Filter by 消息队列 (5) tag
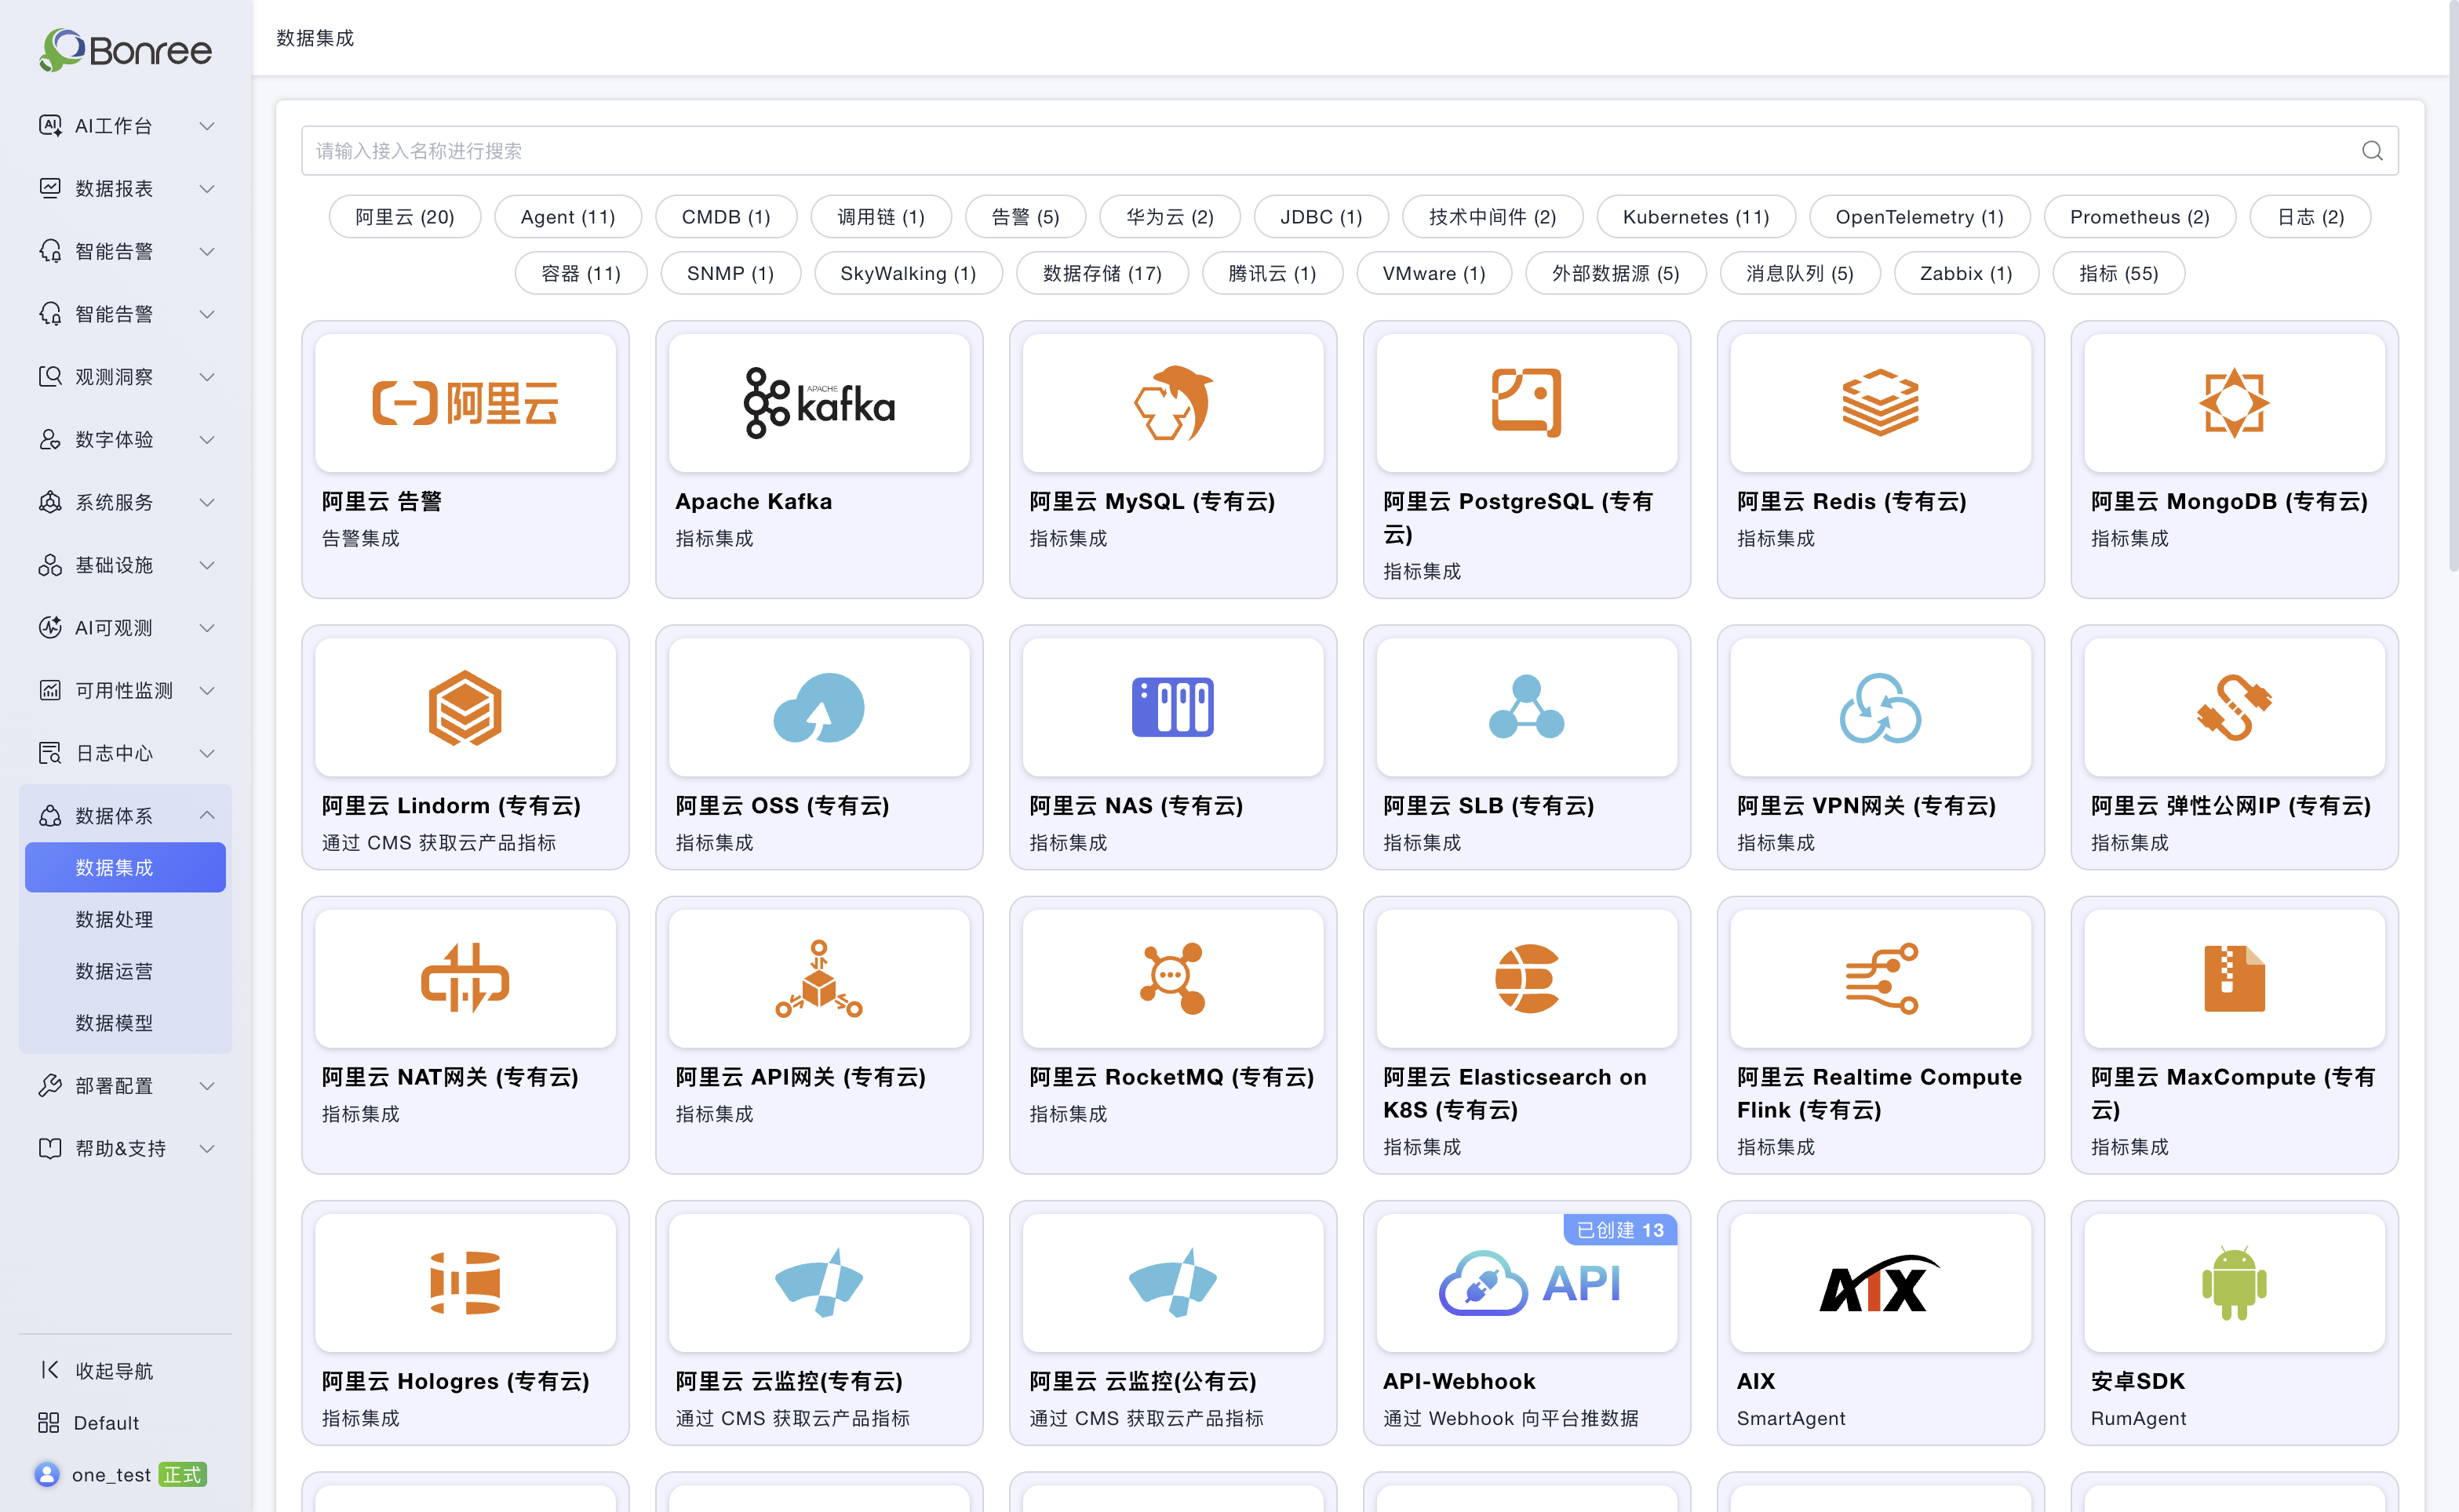Viewport: 2459px width, 1512px height. 1800,273
